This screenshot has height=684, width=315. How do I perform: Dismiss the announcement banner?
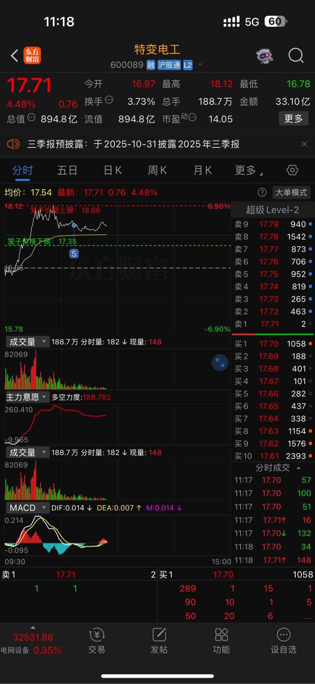tap(304, 144)
